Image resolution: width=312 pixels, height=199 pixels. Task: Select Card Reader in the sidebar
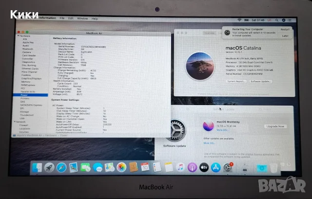(x=29, y=55)
